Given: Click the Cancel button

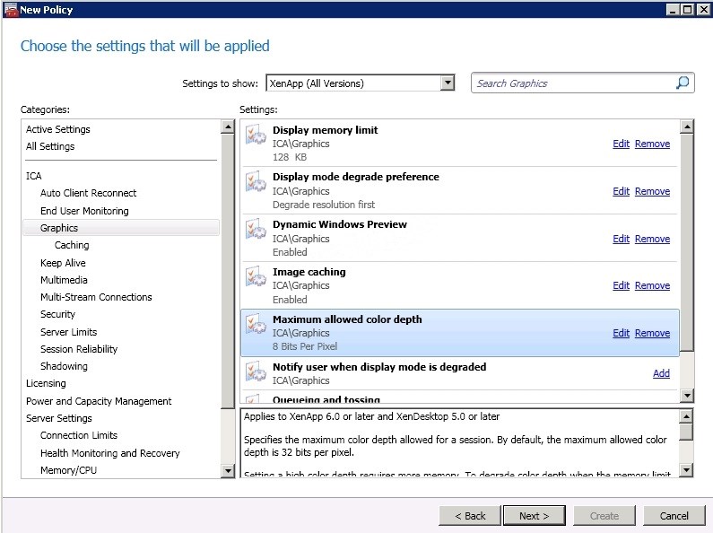Looking at the screenshot, I should pos(674,516).
